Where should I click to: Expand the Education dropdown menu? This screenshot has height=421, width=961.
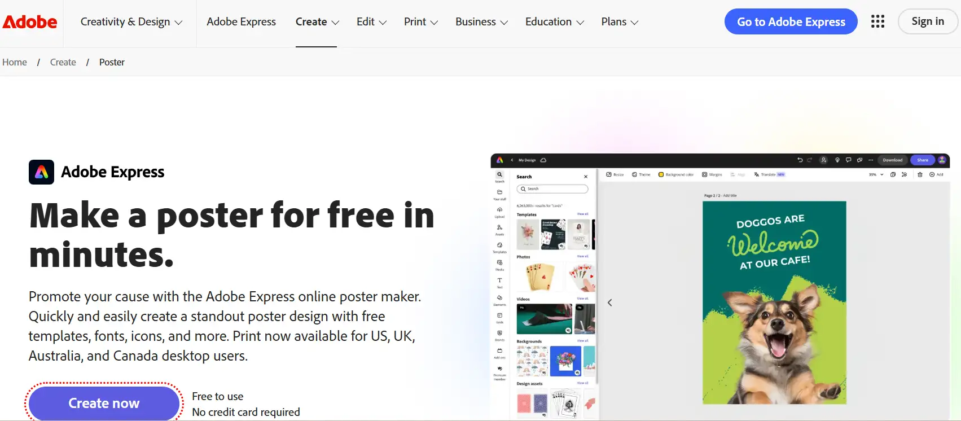coord(555,22)
